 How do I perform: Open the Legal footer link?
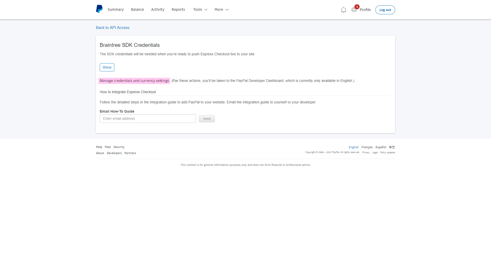(x=375, y=153)
